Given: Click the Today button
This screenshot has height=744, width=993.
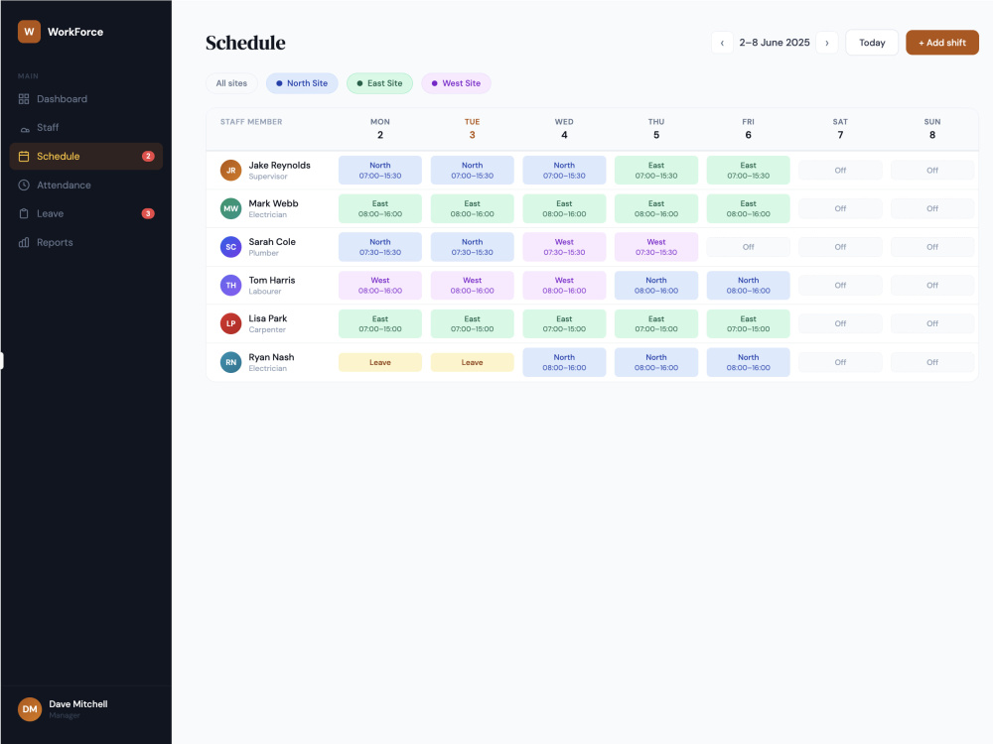Looking at the screenshot, I should pos(872,43).
